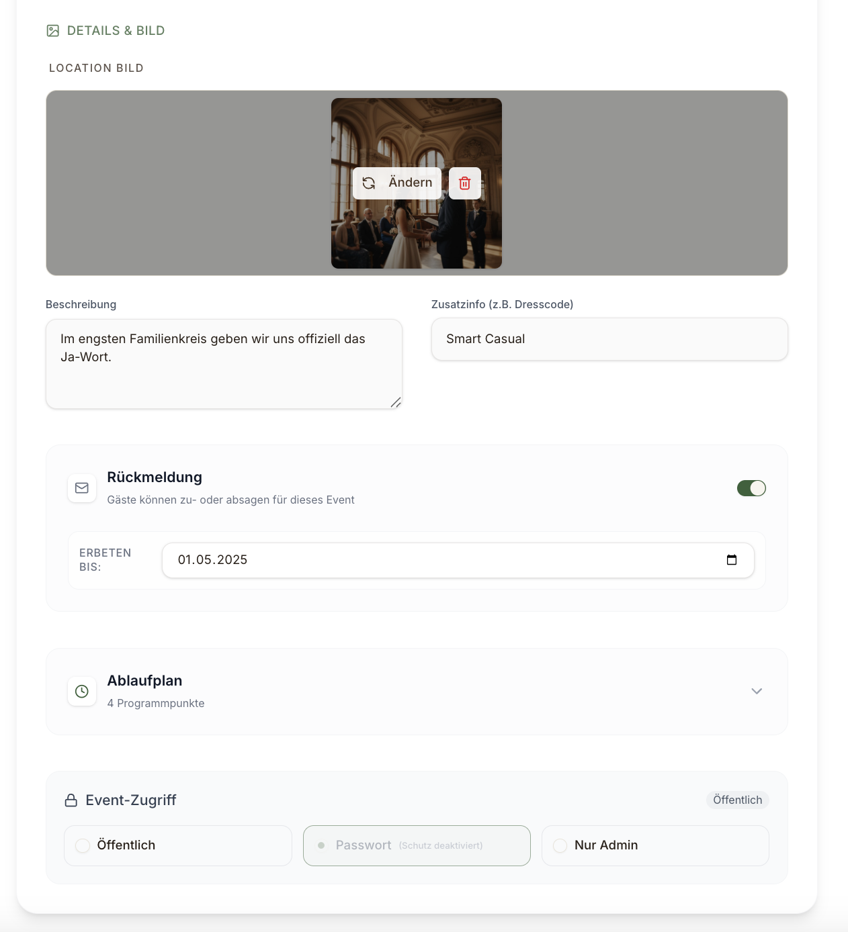Click the image icon beside Details & Bild
Viewport: 848px width, 932px height.
(x=53, y=31)
